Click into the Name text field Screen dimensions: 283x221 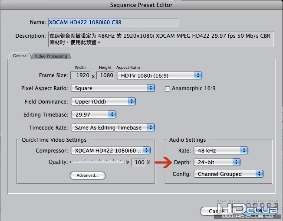(113, 23)
